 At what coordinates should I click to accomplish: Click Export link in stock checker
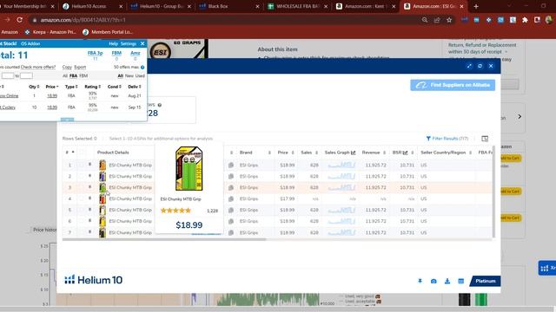tap(80, 67)
